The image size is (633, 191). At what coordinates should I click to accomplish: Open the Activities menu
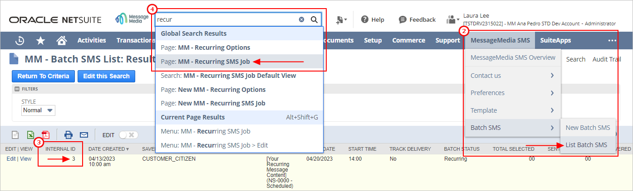[x=92, y=40]
